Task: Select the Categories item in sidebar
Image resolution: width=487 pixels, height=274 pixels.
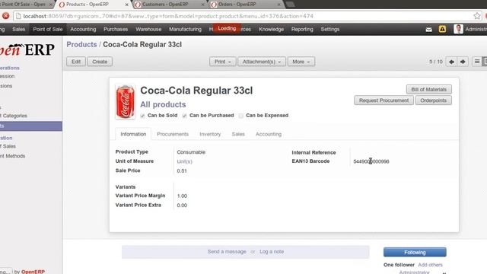Action: (14, 116)
